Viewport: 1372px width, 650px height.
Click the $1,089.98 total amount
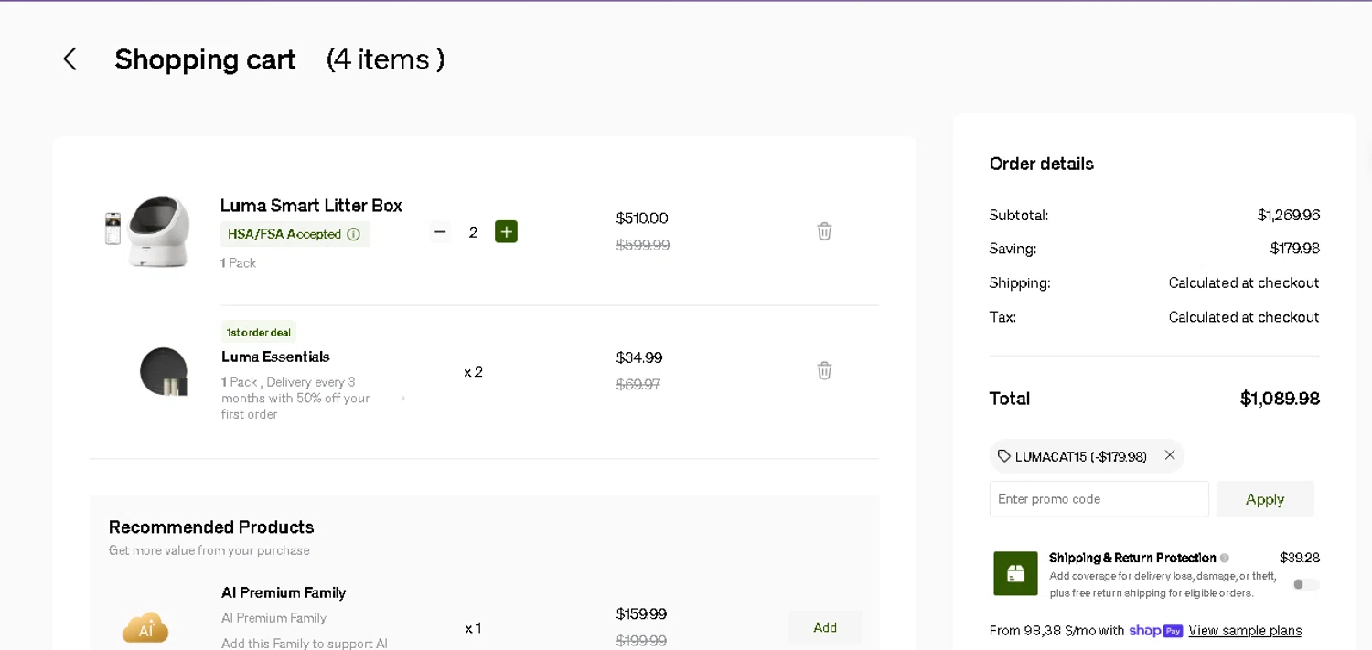pyautogui.click(x=1280, y=399)
